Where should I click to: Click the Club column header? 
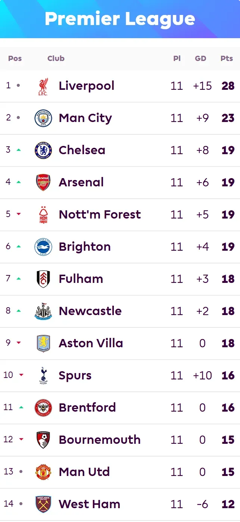[x=56, y=58]
